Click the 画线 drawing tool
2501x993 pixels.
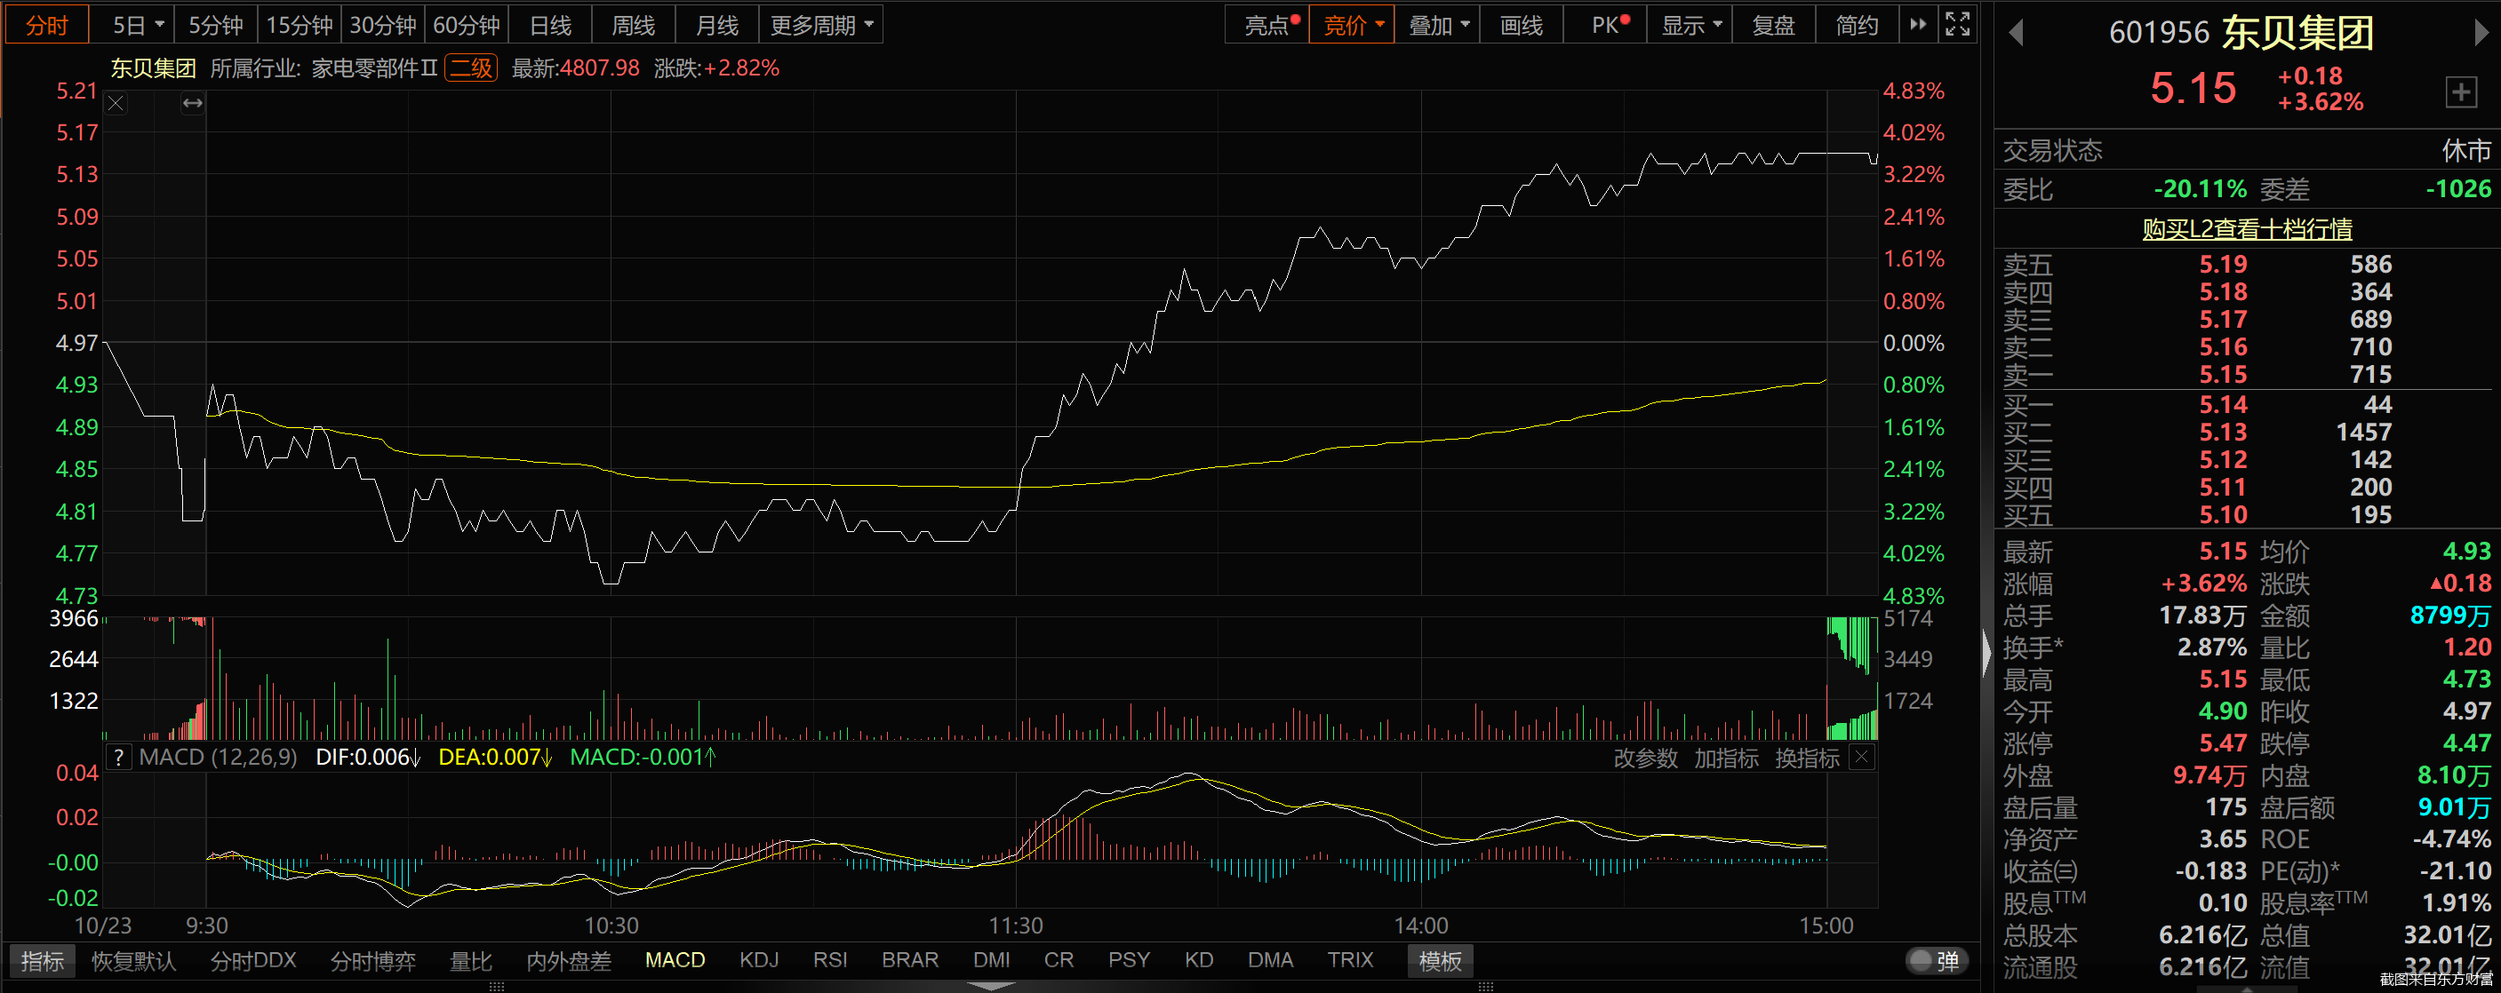click(1522, 24)
